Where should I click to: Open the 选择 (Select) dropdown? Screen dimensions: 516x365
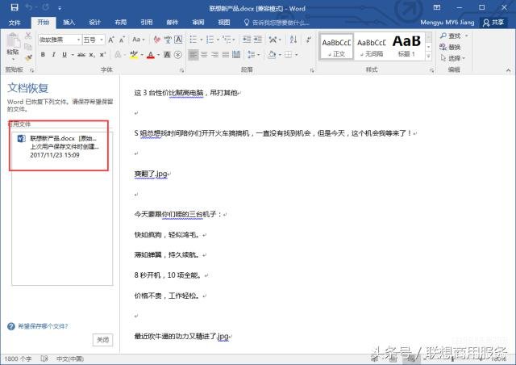pyautogui.click(x=453, y=58)
